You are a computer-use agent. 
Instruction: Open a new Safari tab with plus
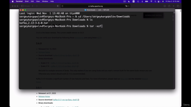[x=173, y=6]
